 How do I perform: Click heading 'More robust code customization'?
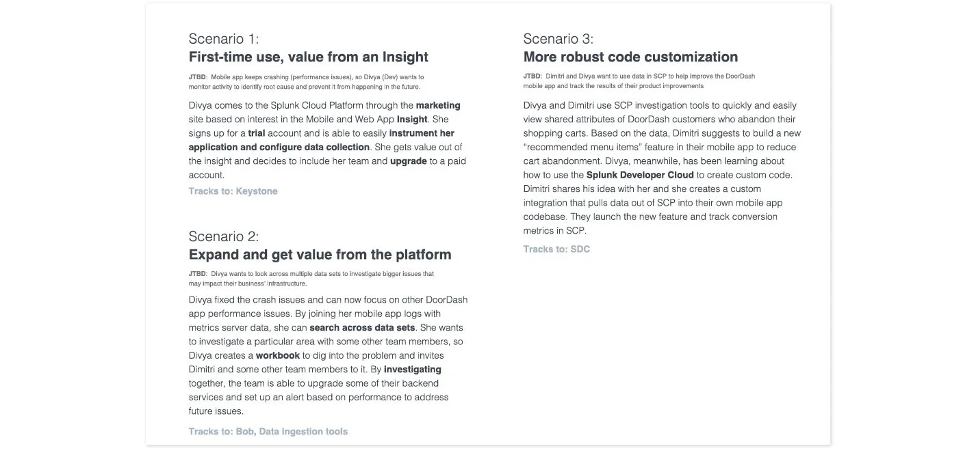click(630, 57)
